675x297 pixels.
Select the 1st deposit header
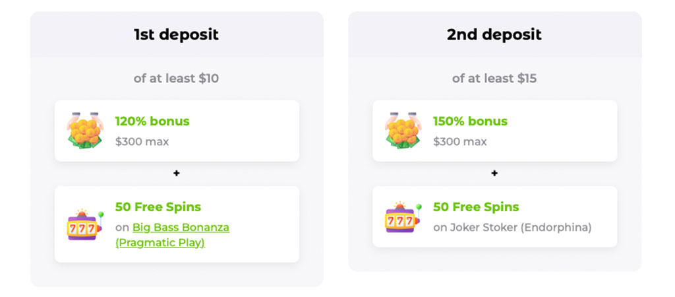click(176, 34)
